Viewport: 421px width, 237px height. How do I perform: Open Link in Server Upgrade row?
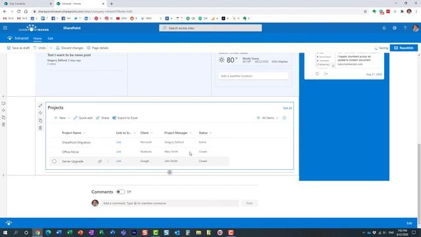tap(118, 161)
